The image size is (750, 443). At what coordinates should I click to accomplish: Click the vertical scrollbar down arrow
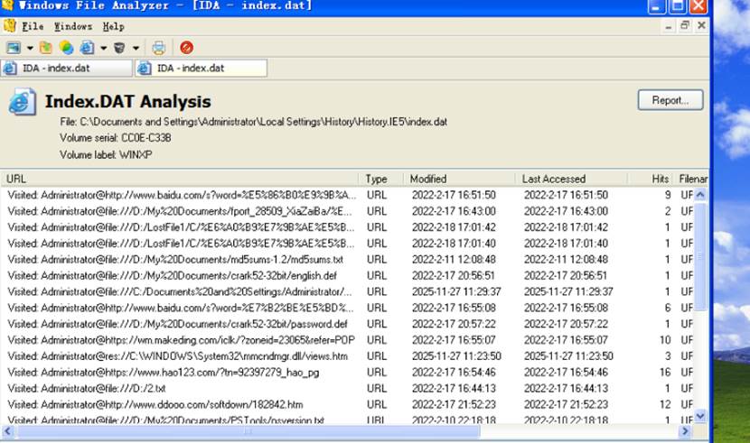700,416
